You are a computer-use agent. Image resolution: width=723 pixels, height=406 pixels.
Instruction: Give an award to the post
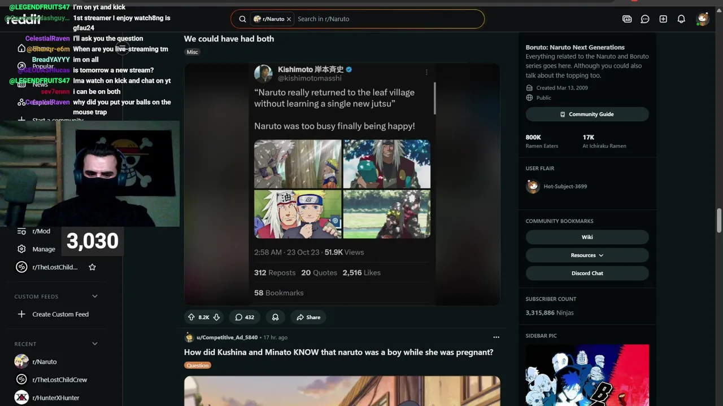[x=275, y=317]
